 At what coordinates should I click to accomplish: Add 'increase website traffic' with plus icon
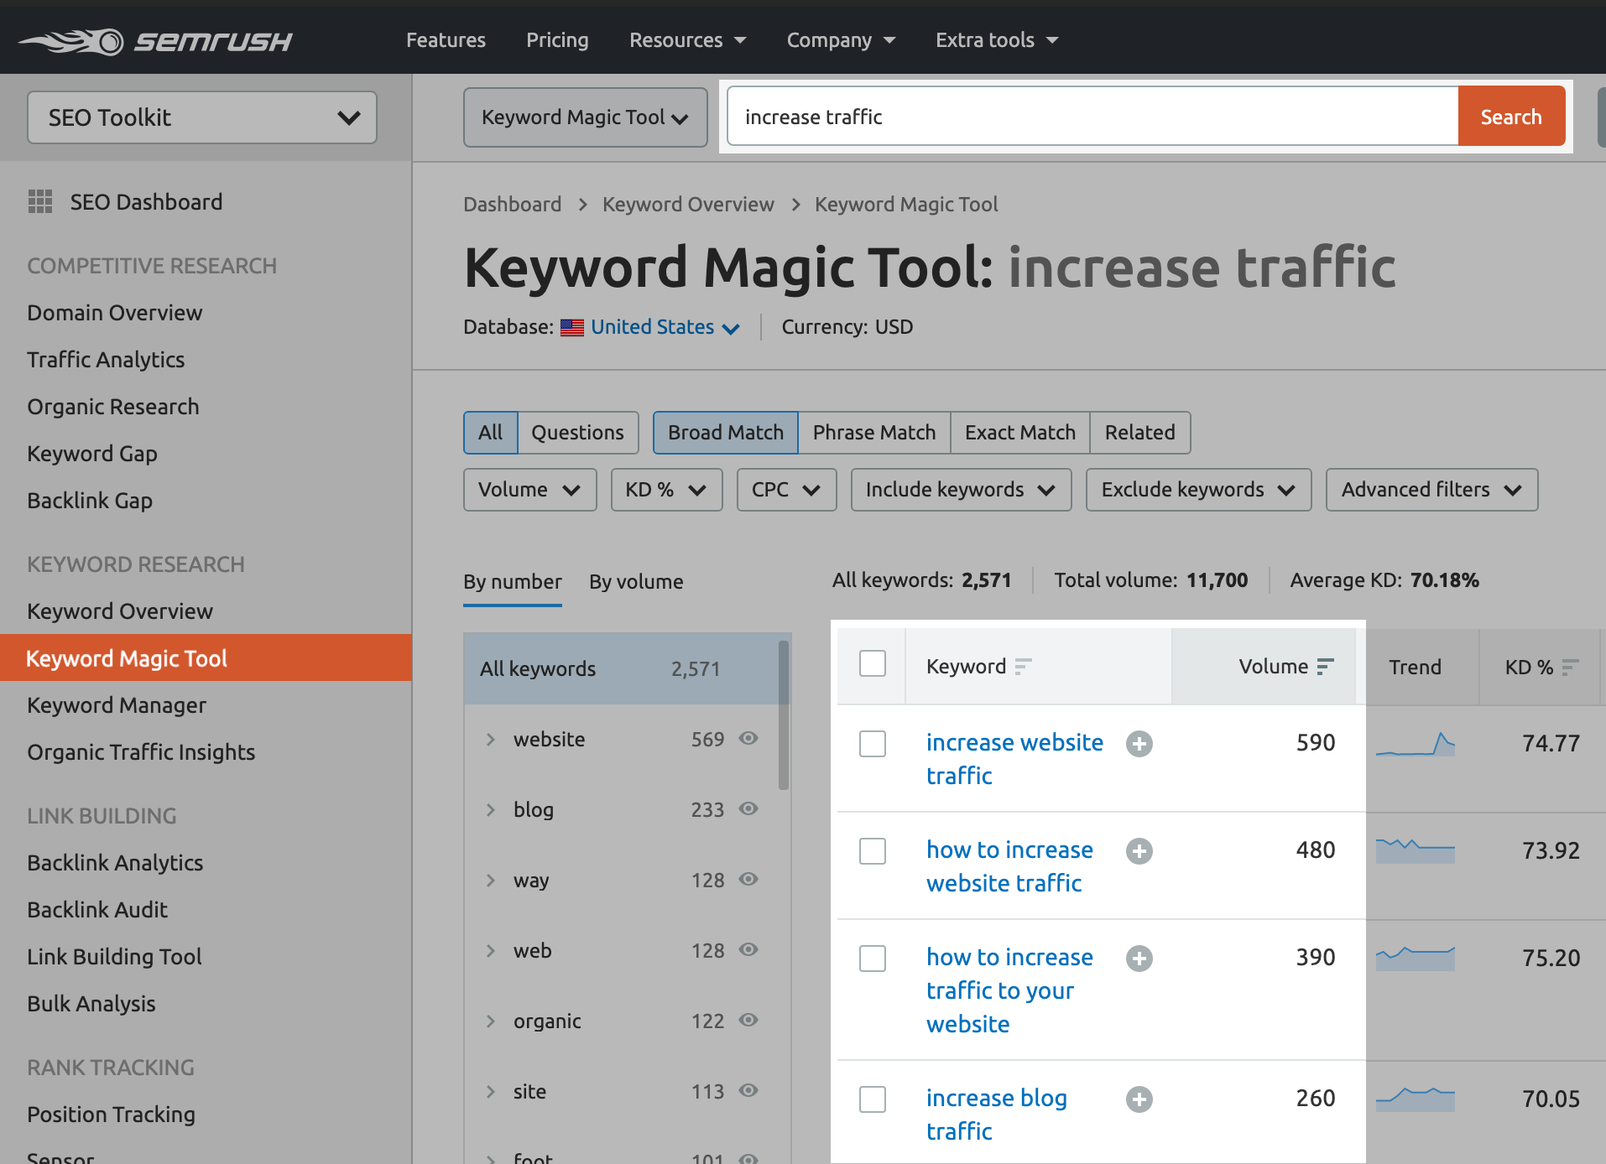pos(1139,744)
